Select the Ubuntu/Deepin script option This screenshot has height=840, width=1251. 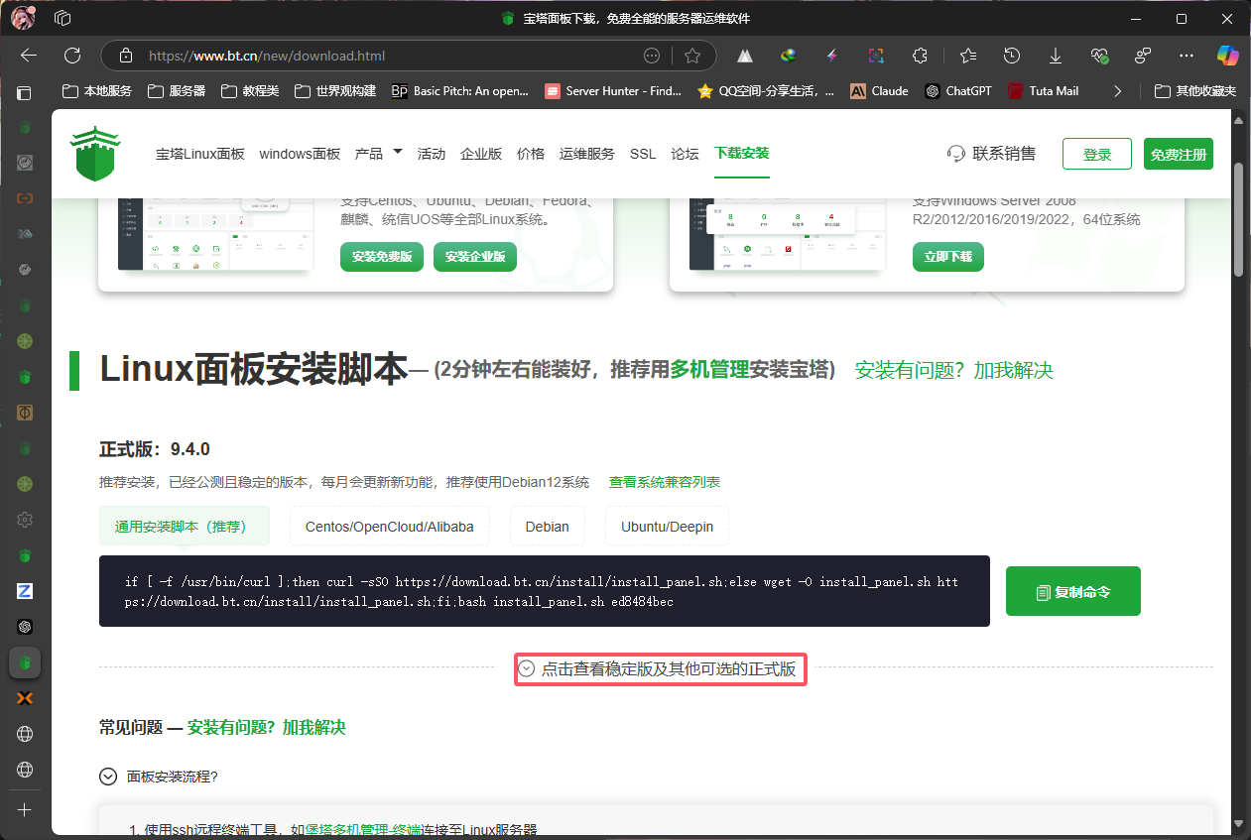pyautogui.click(x=667, y=526)
